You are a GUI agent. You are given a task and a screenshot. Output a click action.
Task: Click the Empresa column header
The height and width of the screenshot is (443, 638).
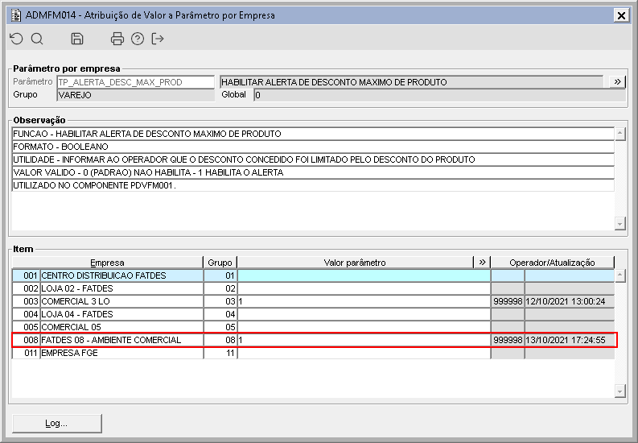pos(108,263)
